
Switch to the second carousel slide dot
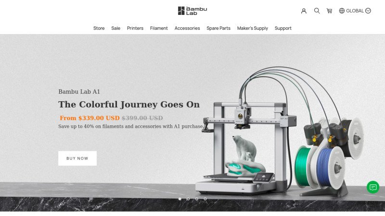coord(188,199)
